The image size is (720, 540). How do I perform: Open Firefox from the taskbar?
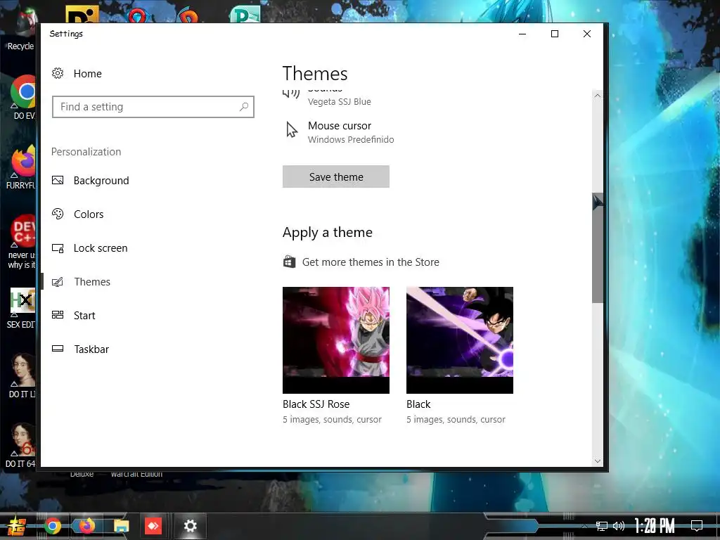pos(86,526)
